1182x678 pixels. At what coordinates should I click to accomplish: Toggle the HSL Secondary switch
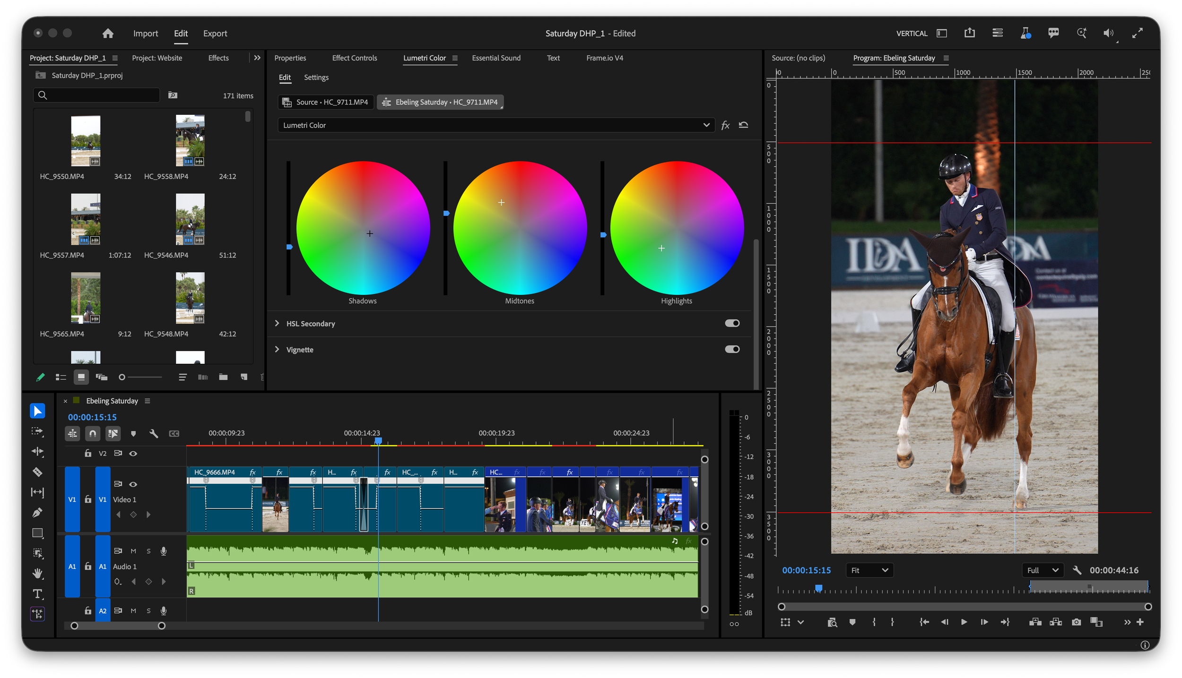732,323
